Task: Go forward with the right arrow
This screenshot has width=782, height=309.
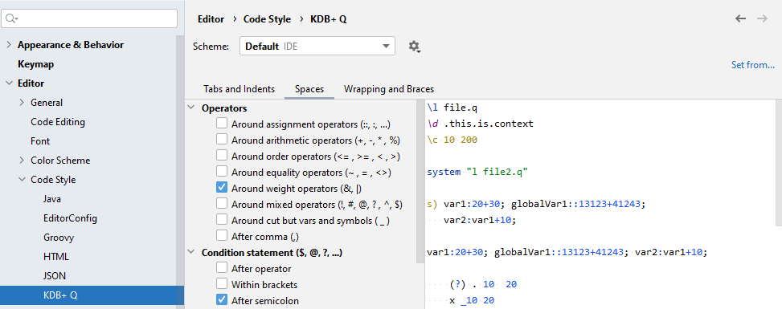Action: [x=762, y=18]
